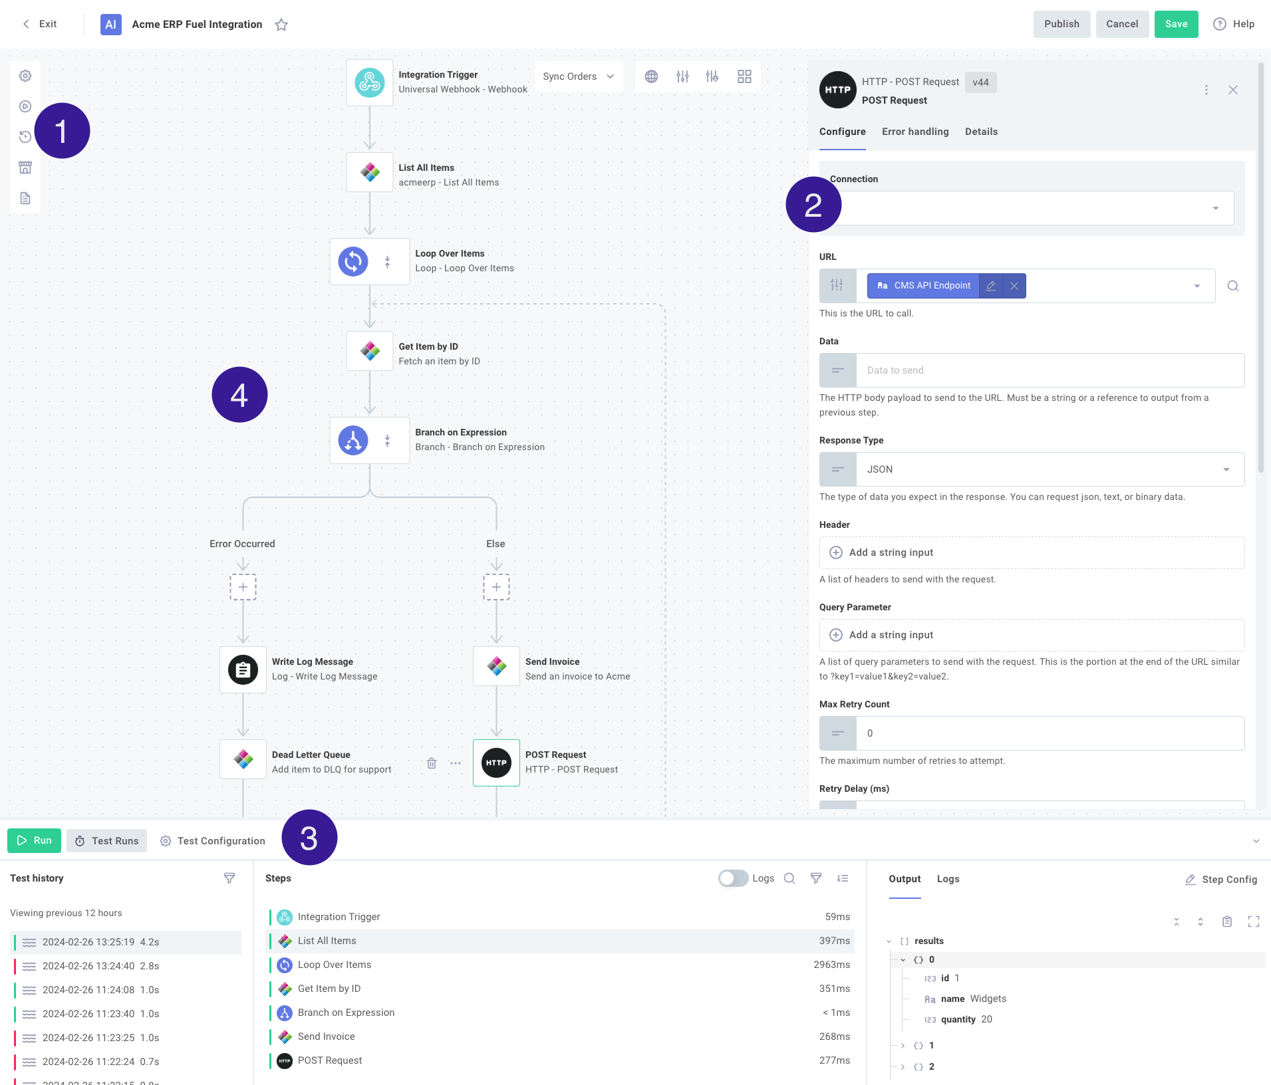Viewport: 1271px width, 1085px height.
Task: Open the Sync Orders dropdown
Action: pos(578,76)
